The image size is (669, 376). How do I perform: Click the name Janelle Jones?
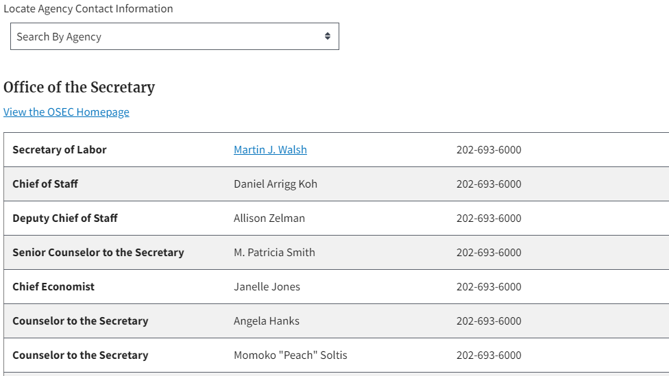coord(267,286)
